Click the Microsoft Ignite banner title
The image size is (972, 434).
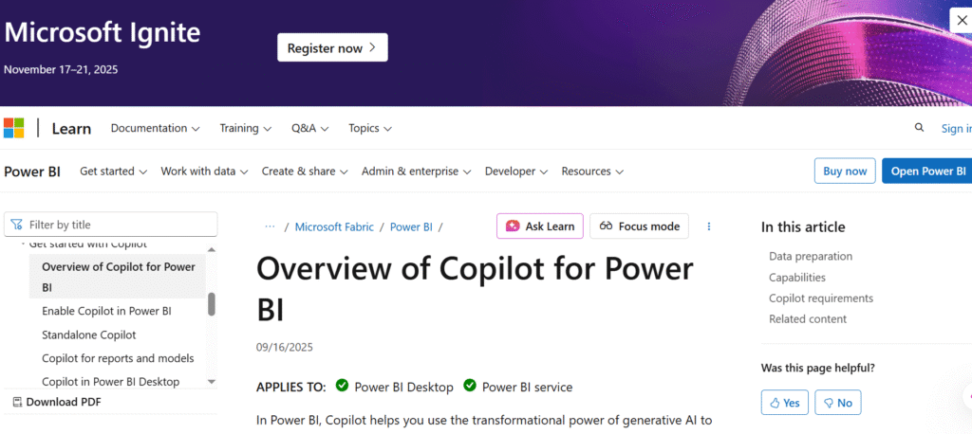[103, 32]
